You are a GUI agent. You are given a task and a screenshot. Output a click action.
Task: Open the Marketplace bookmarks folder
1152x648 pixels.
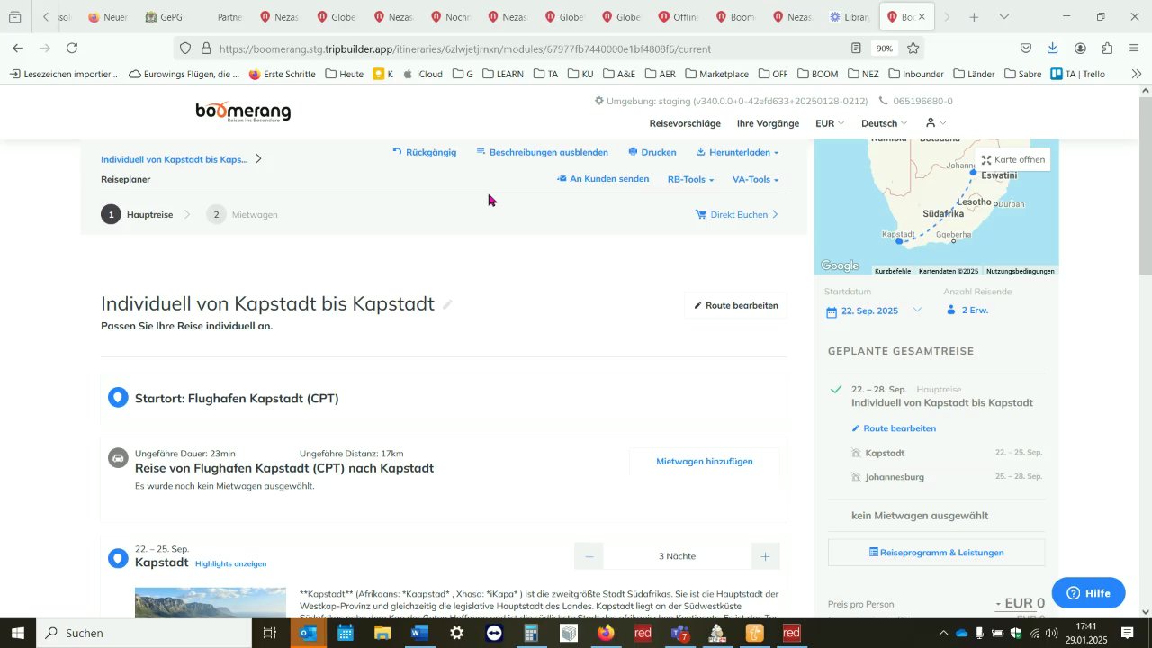716,74
